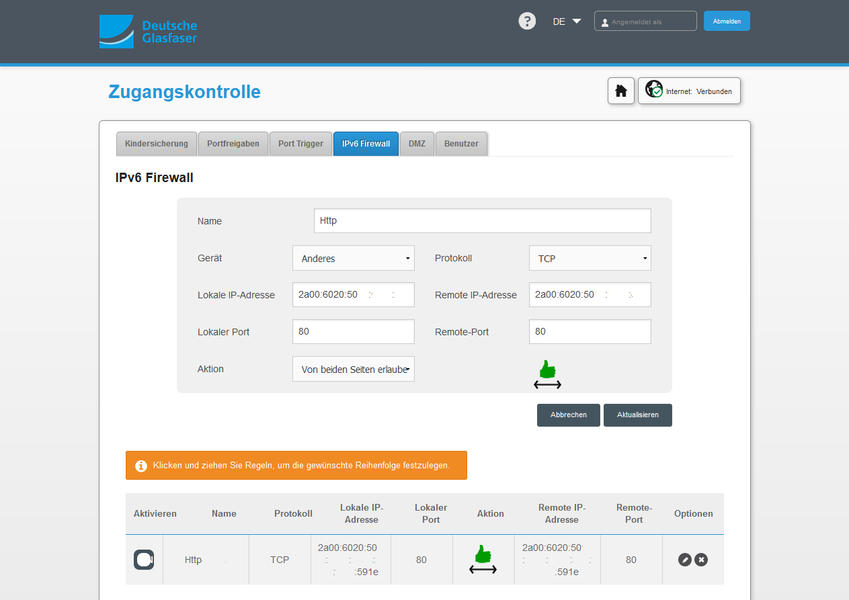
Task: Click the orange info icon in notice
Action: [x=141, y=466]
